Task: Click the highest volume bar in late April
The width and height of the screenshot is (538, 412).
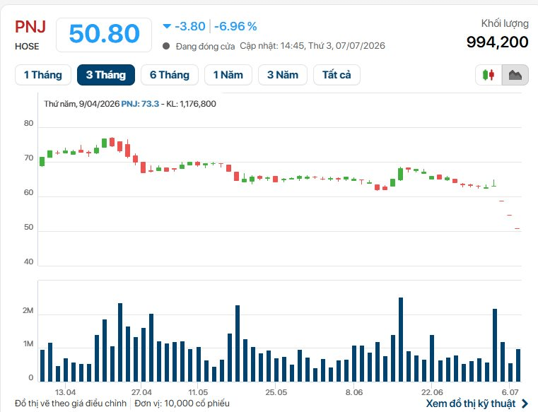Action: tap(120, 342)
